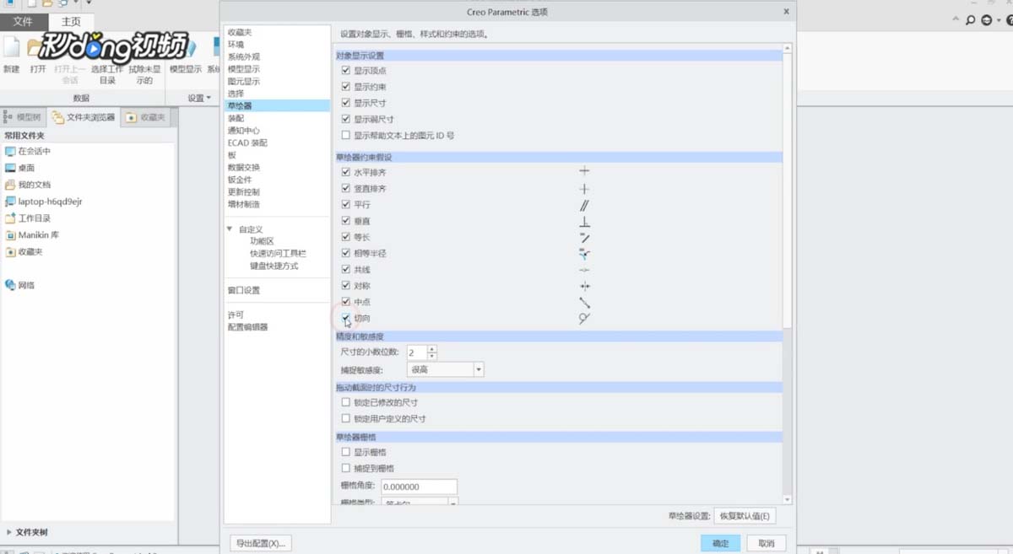The height and width of the screenshot is (554, 1013).
Task: Collapse the 自定义 tree node
Action: pos(230,229)
